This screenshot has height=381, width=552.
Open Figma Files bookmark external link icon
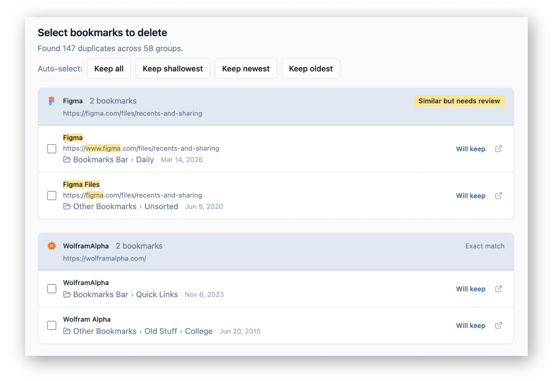point(498,196)
